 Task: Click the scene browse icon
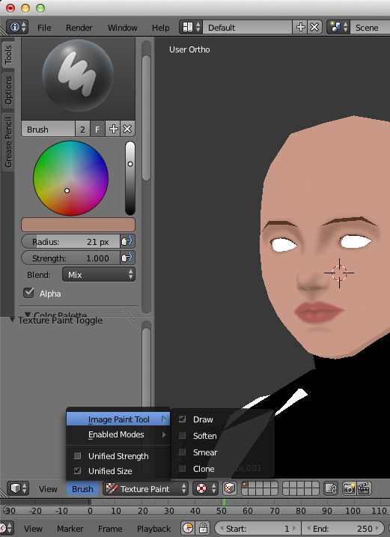(338, 27)
